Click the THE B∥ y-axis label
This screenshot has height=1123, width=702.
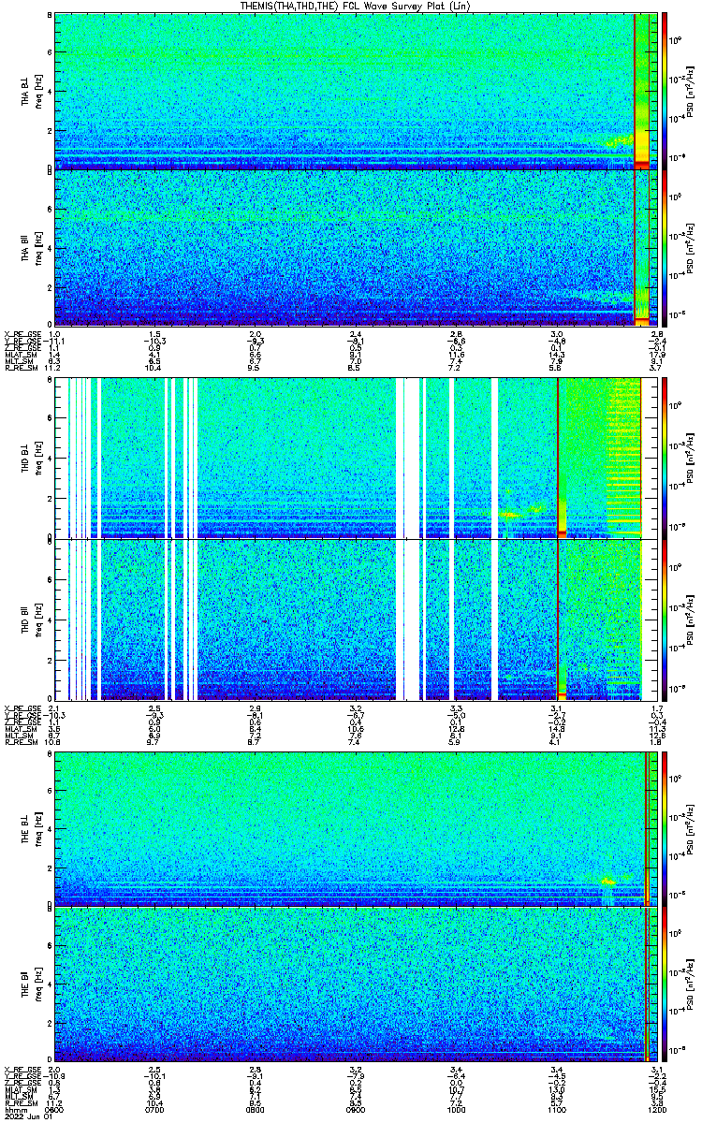[x=26, y=984]
